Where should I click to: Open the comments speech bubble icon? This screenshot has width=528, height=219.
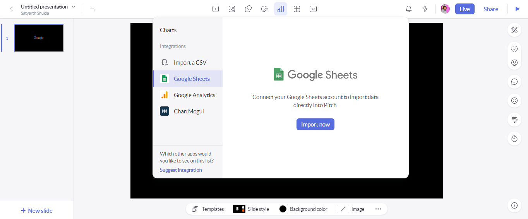(x=514, y=82)
